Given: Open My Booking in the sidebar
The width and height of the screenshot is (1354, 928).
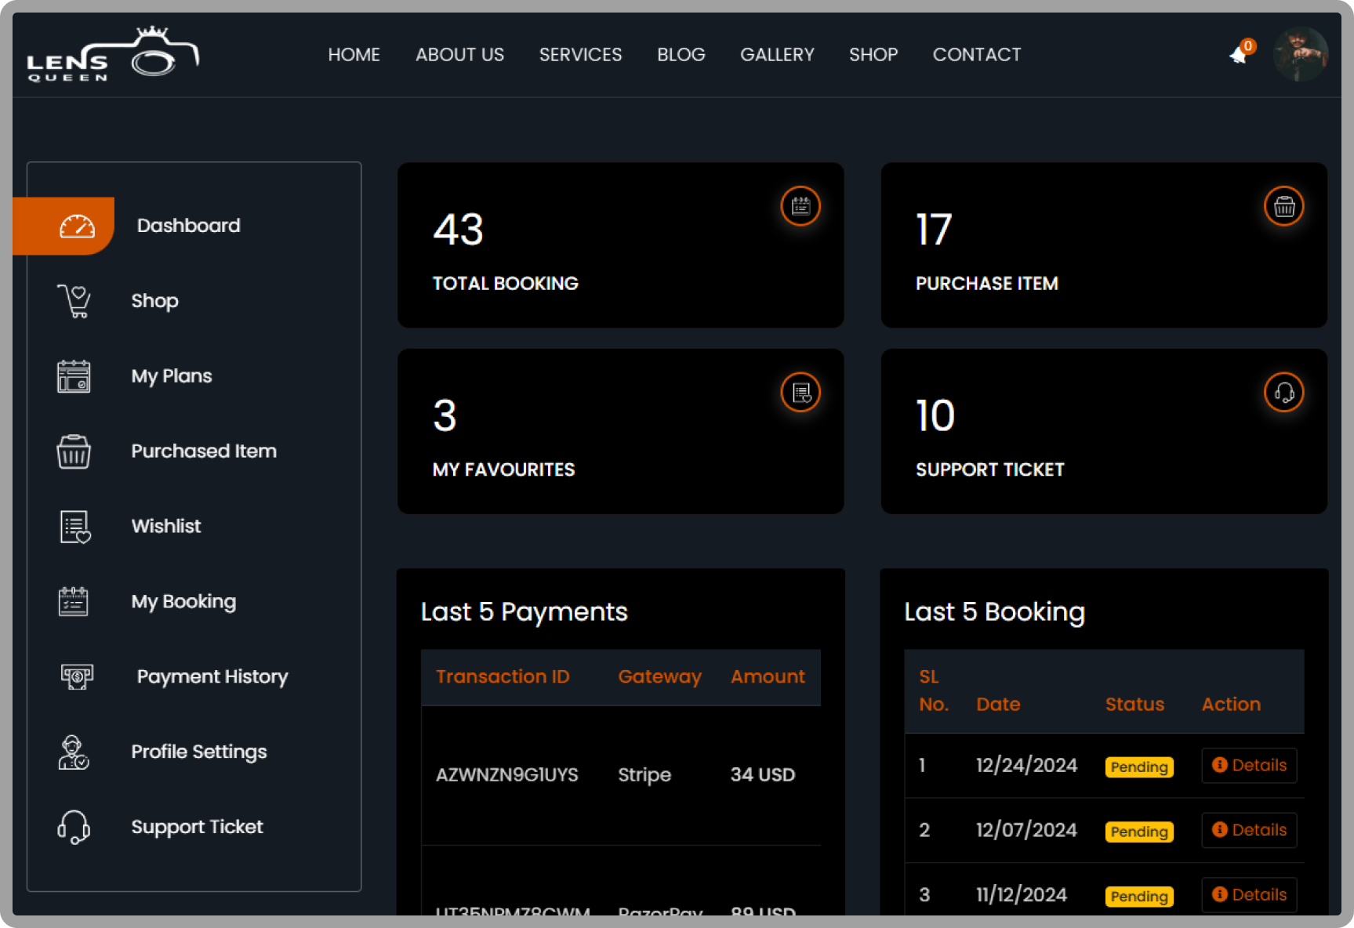Looking at the screenshot, I should 183,602.
